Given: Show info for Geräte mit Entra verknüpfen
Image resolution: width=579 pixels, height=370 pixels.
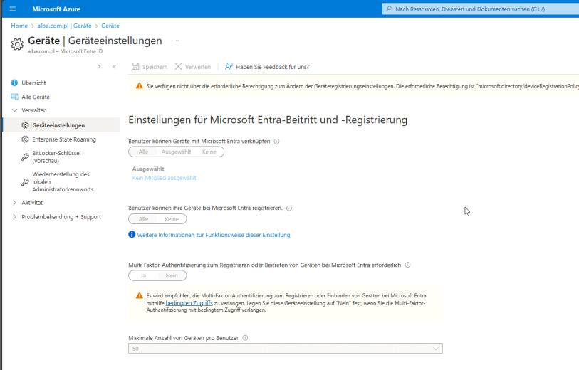Looking at the screenshot, I should pyautogui.click(x=276, y=142).
